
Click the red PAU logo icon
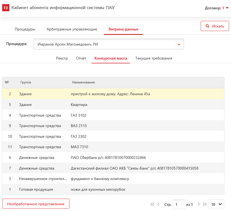(x=5, y=8)
